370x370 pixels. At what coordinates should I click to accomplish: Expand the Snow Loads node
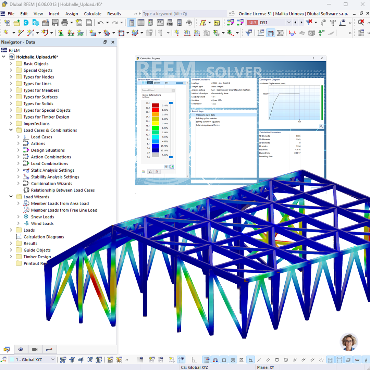[18, 217]
